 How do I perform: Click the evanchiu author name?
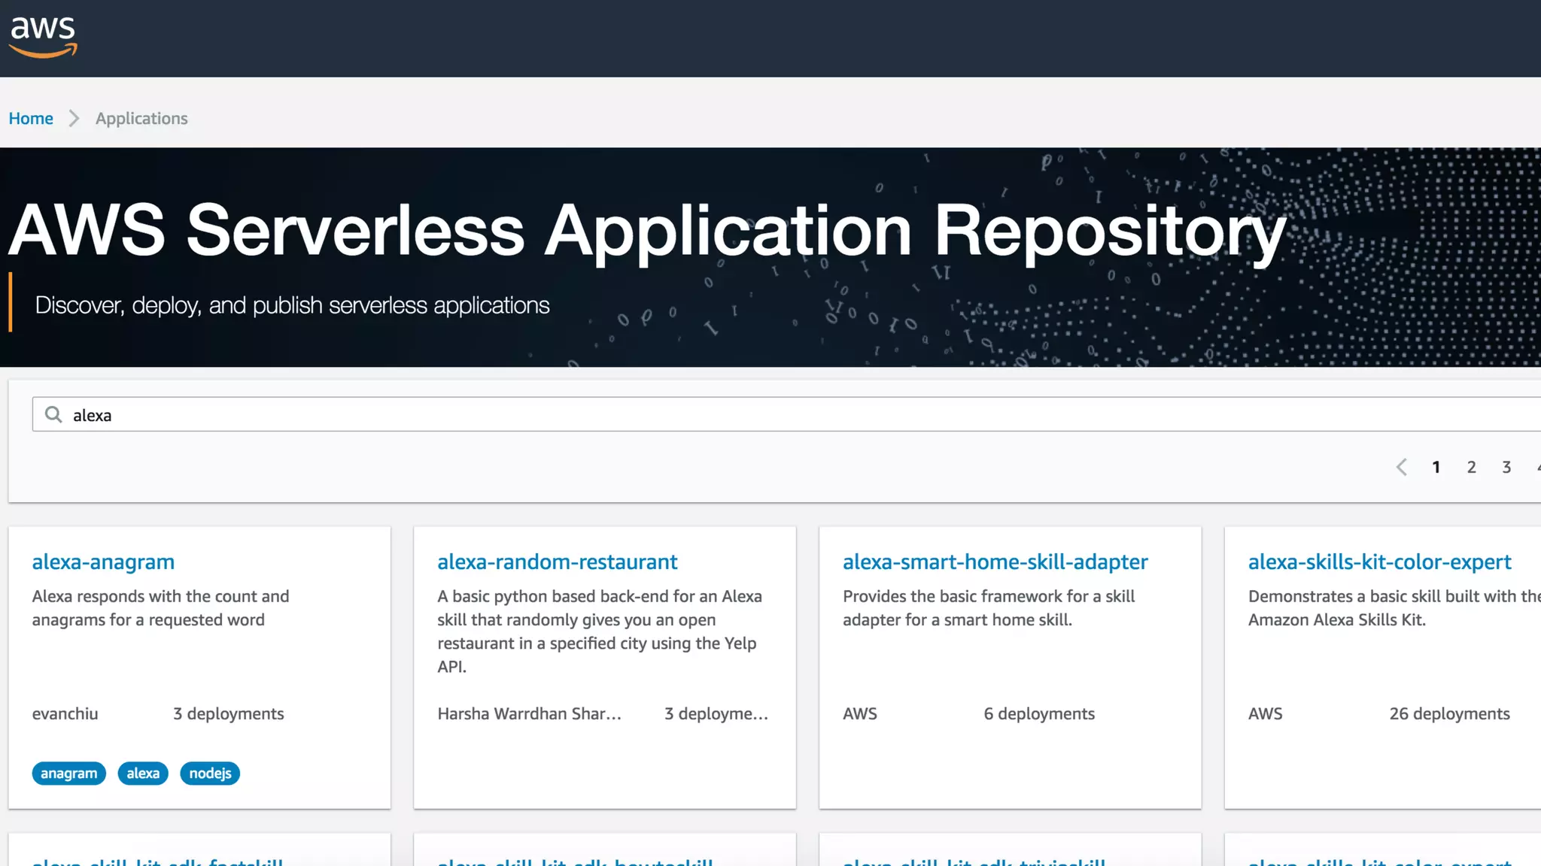[x=65, y=713]
